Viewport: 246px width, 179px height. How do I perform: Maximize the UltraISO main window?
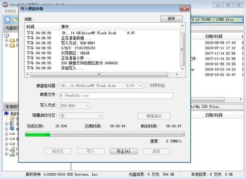(x=228, y=5)
